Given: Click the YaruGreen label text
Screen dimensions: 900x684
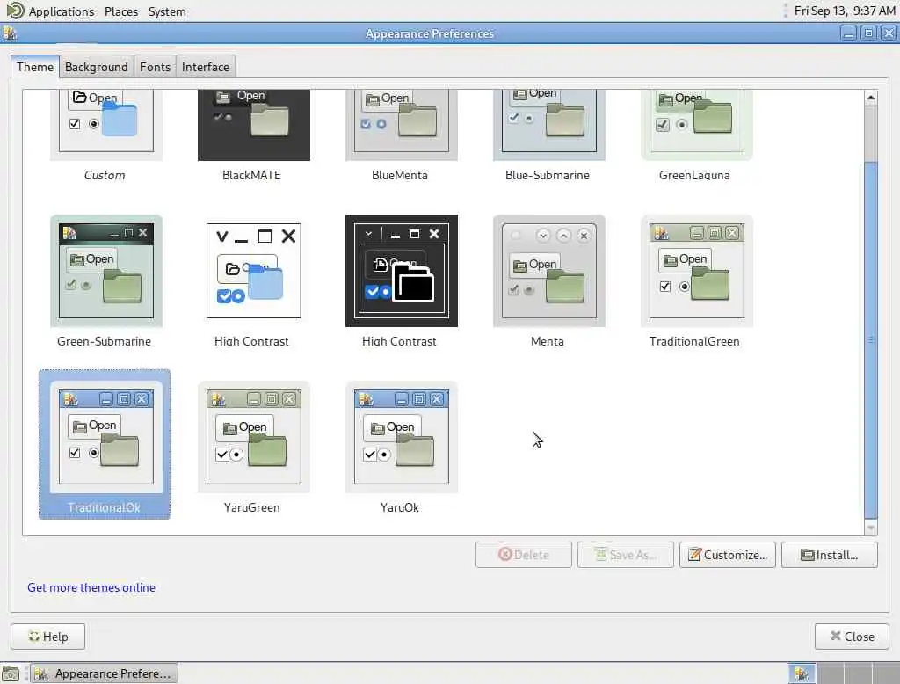Looking at the screenshot, I should coord(252,507).
